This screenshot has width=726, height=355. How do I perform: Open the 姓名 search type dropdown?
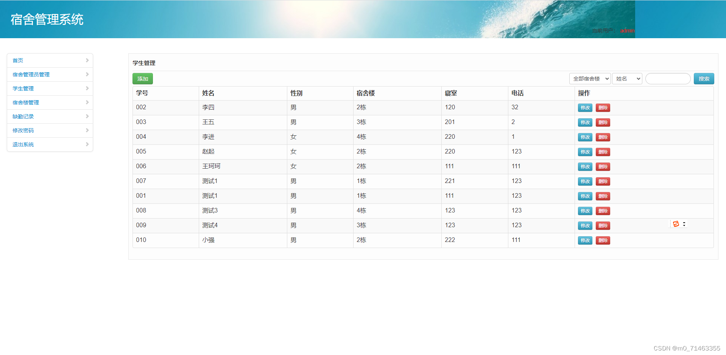[626, 79]
